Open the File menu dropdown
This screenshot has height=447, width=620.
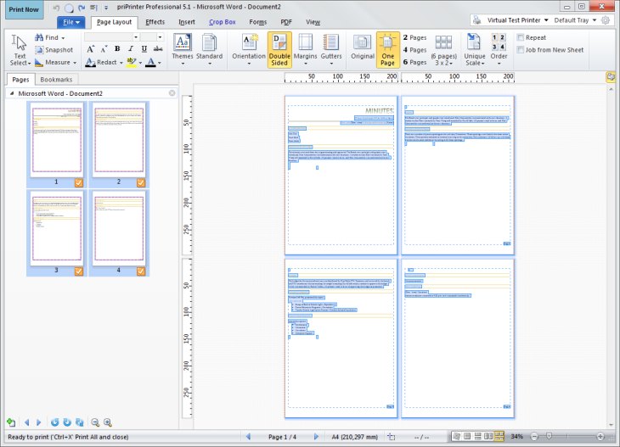[71, 22]
